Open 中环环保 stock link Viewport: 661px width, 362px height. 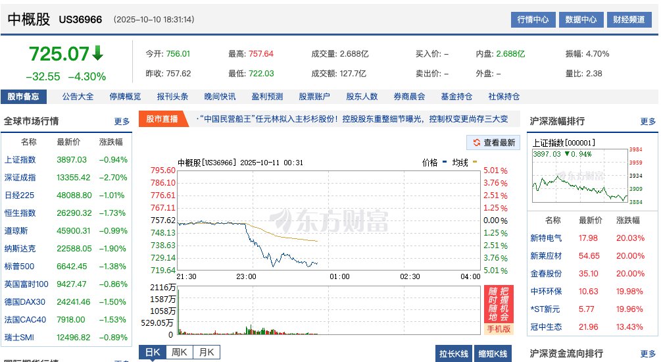[546, 291]
